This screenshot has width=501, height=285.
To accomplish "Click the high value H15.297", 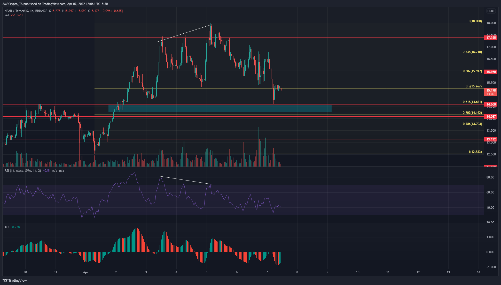I will click(x=68, y=11).
